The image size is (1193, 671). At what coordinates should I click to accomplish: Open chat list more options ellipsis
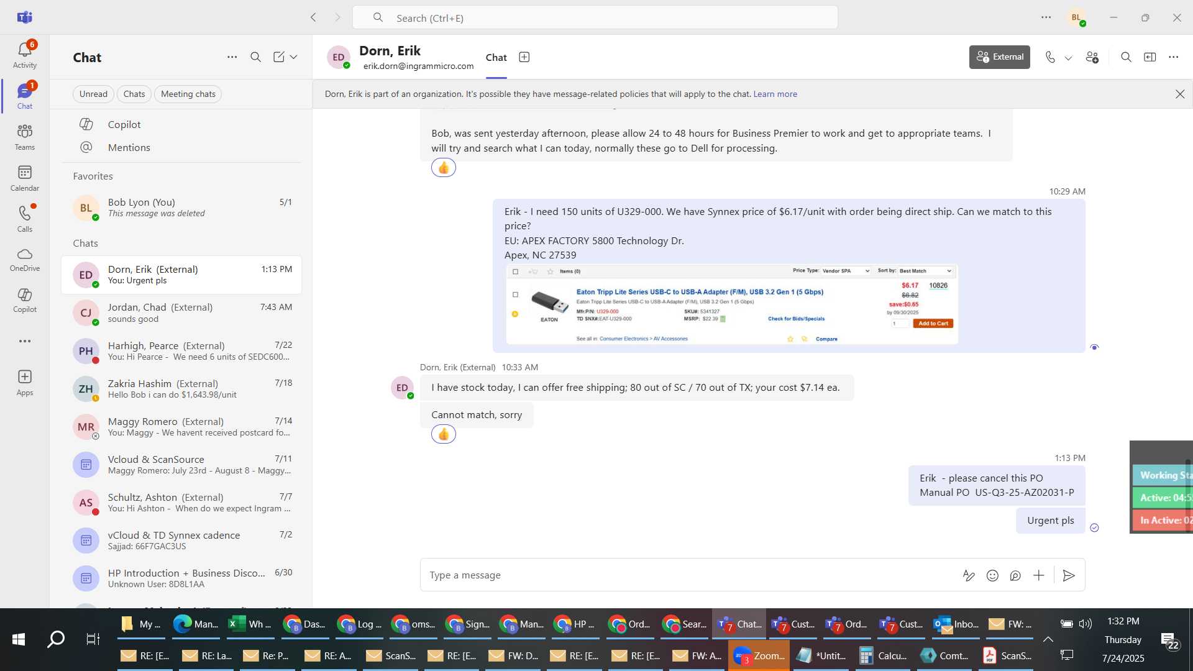click(x=232, y=57)
